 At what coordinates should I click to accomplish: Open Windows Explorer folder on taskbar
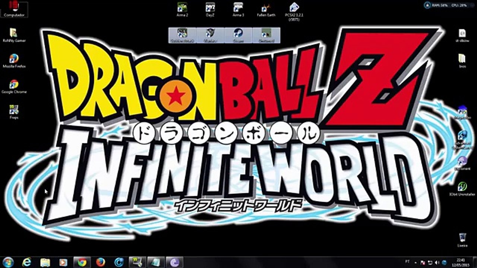45,262
